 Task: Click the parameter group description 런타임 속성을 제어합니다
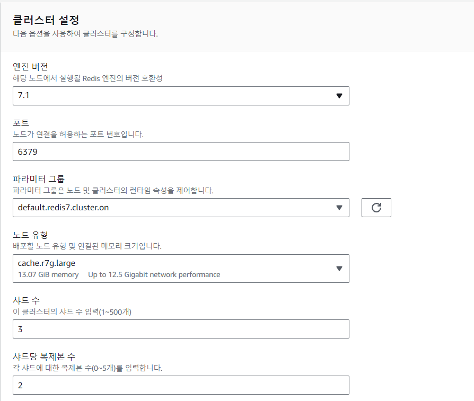[x=113, y=190]
